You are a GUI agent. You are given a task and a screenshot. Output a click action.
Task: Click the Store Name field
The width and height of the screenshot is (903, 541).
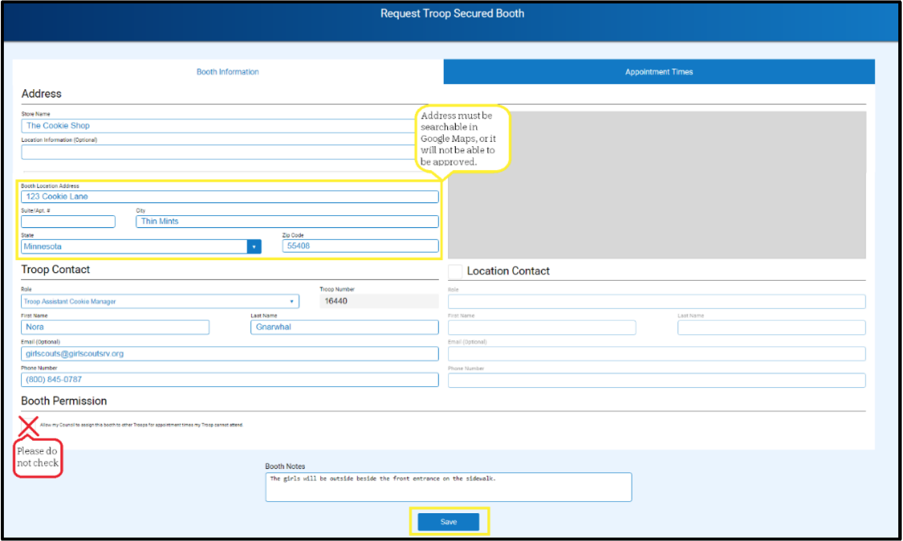pyautogui.click(x=219, y=126)
